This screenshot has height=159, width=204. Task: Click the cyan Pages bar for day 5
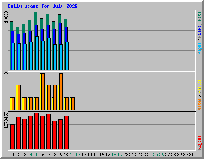[37, 53]
